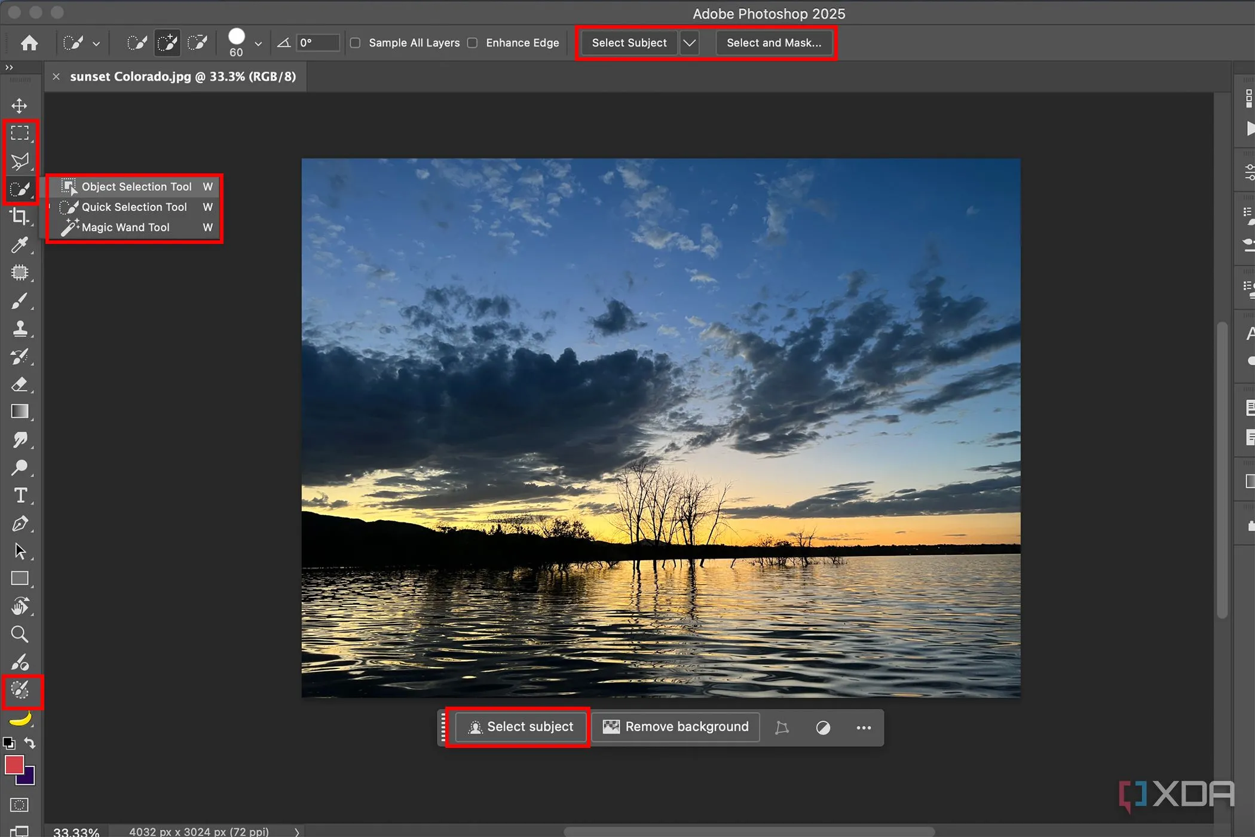Screen dimensions: 1255x837
Task: Select the Hand tool
Action: click(20, 606)
